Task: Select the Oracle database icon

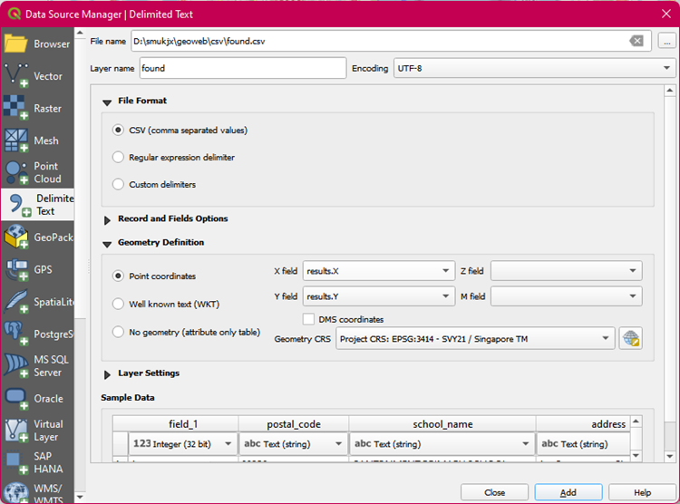Action: pyautogui.click(x=16, y=398)
